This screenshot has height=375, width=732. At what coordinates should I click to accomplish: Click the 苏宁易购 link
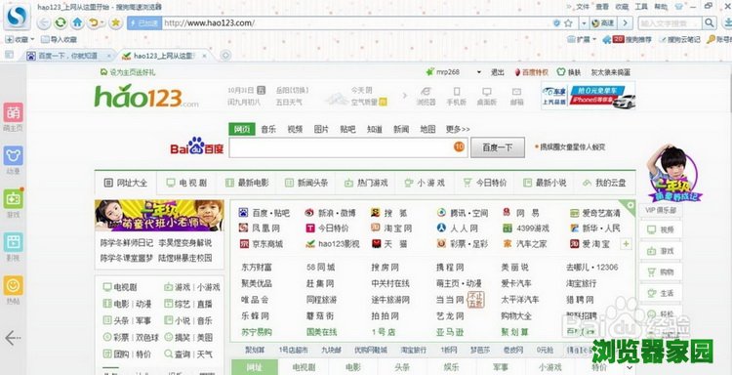click(257, 332)
